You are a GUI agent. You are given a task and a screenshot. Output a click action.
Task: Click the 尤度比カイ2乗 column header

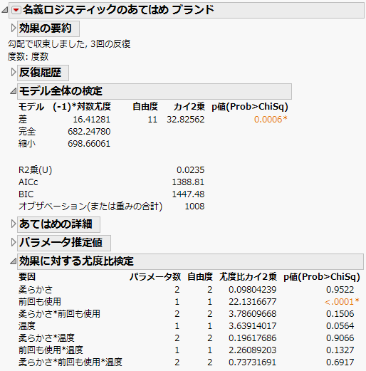pyautogui.click(x=248, y=277)
